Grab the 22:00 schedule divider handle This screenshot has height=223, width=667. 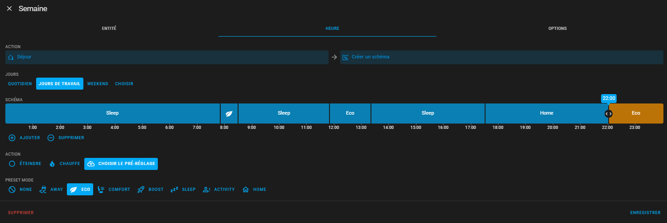(x=609, y=114)
